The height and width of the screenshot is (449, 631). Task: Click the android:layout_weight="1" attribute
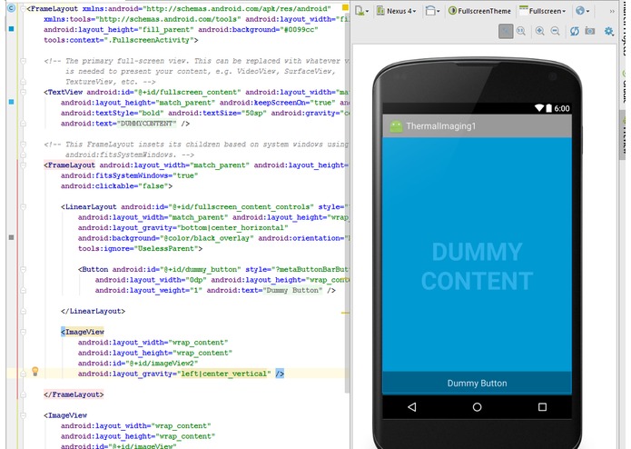(x=149, y=290)
